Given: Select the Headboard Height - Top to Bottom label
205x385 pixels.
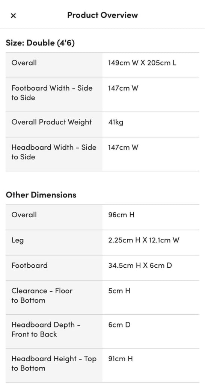Looking at the screenshot, I should [x=54, y=364].
